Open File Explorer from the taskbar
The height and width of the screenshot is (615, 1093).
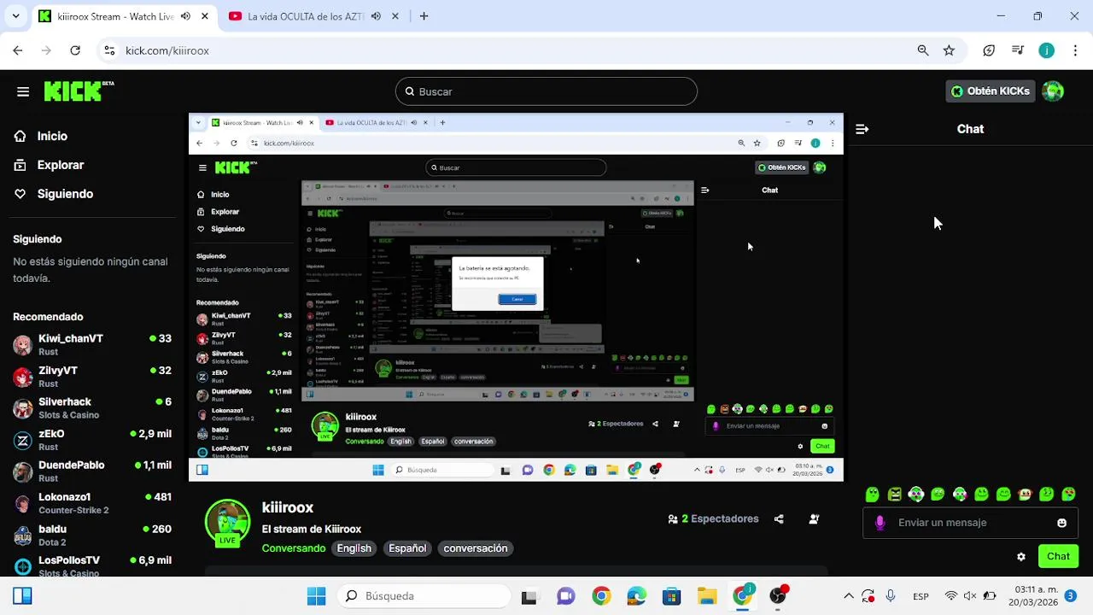point(707,596)
